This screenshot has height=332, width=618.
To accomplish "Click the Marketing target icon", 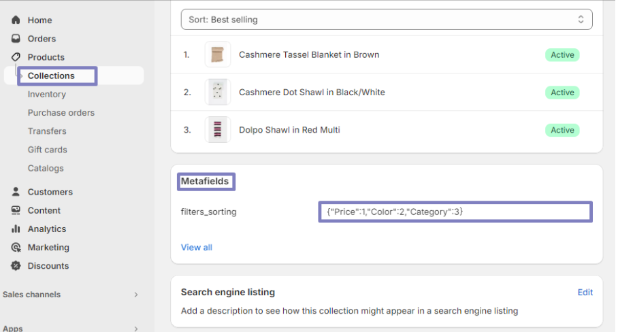I will point(16,248).
